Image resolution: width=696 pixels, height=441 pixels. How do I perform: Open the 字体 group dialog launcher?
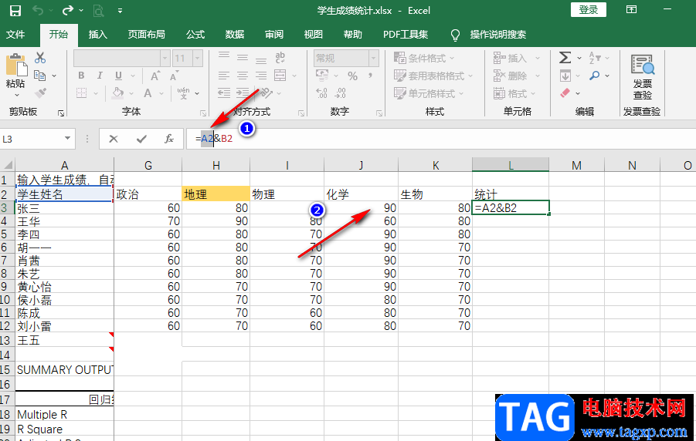203,113
